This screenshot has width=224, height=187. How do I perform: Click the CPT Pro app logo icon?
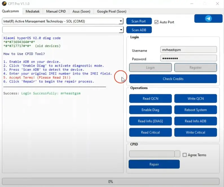(x=4, y=3)
